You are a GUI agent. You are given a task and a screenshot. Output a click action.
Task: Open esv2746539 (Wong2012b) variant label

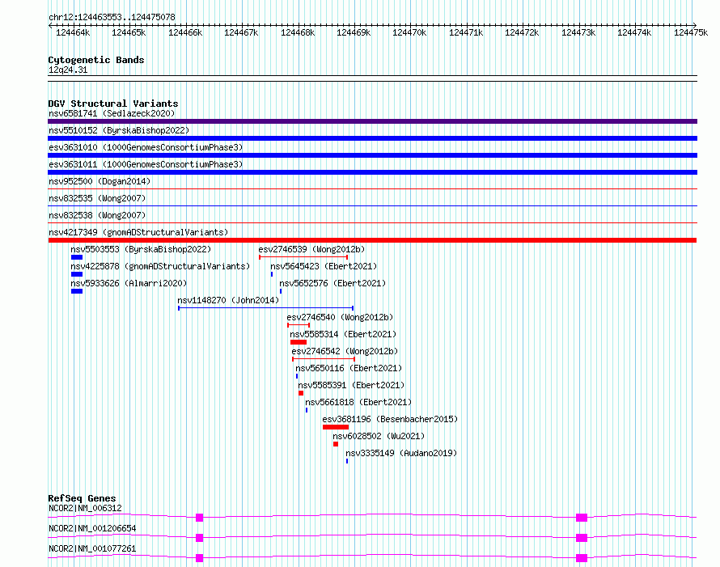pos(311,249)
